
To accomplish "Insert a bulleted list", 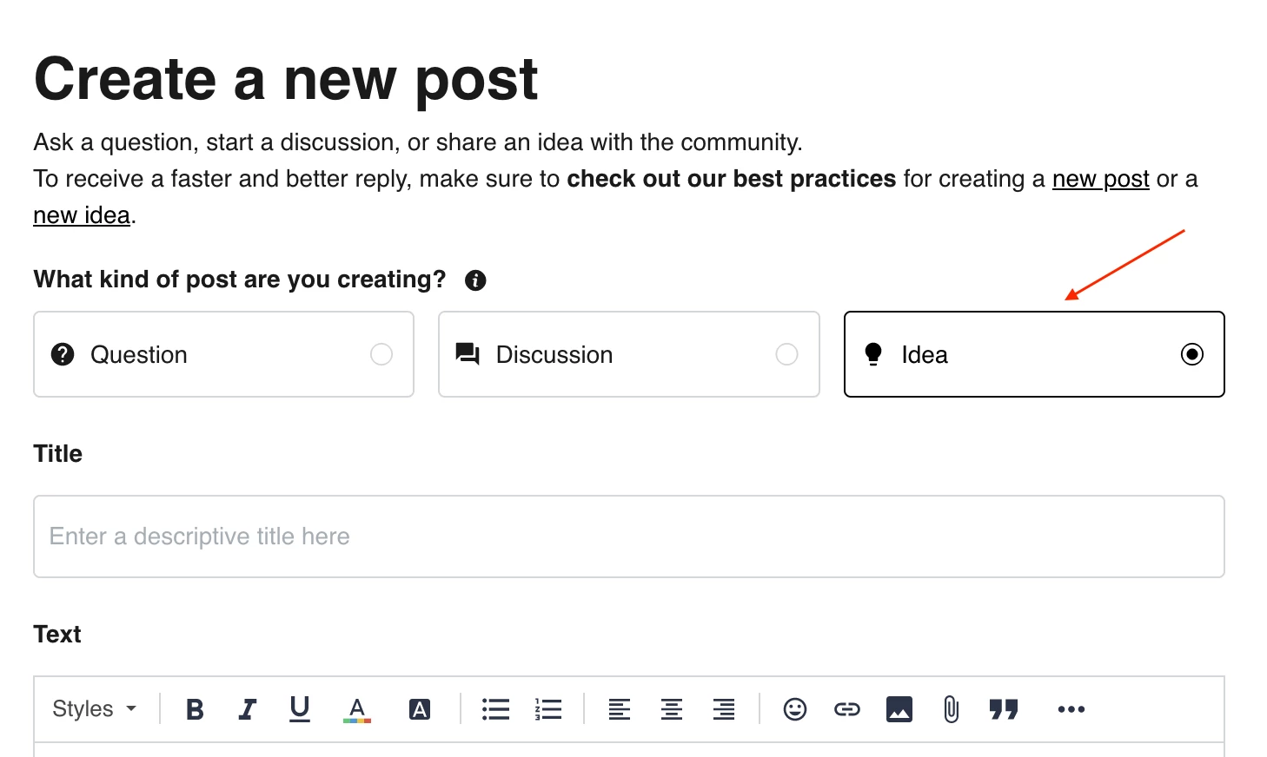I will [x=496, y=709].
